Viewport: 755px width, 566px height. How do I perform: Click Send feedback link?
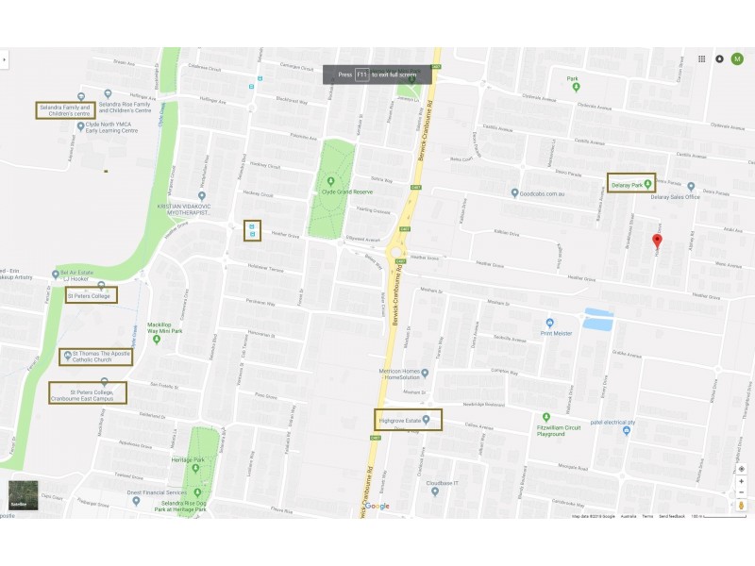(672, 516)
